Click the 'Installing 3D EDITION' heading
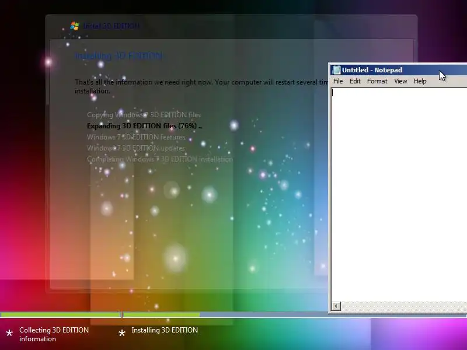 click(x=119, y=56)
